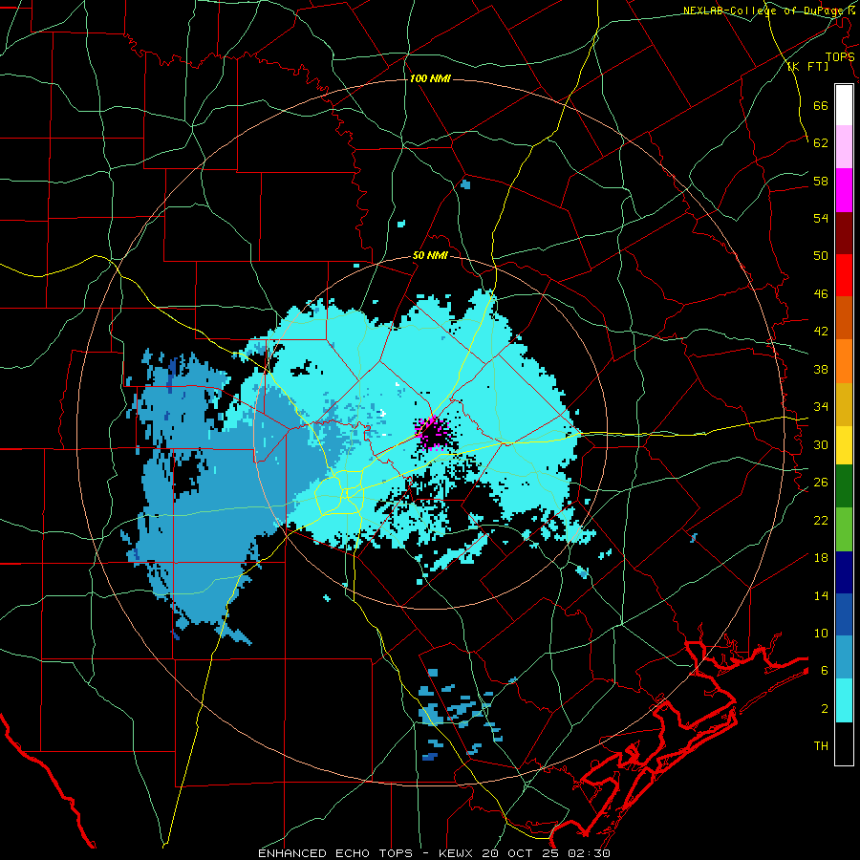Click the "34" legend value
This screenshot has width=860, height=860.
821,407
